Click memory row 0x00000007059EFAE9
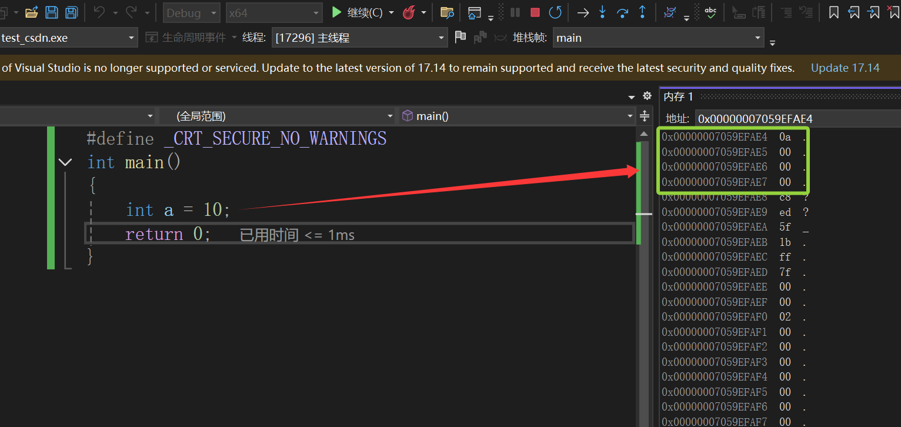The width and height of the screenshot is (901, 427). (x=735, y=212)
